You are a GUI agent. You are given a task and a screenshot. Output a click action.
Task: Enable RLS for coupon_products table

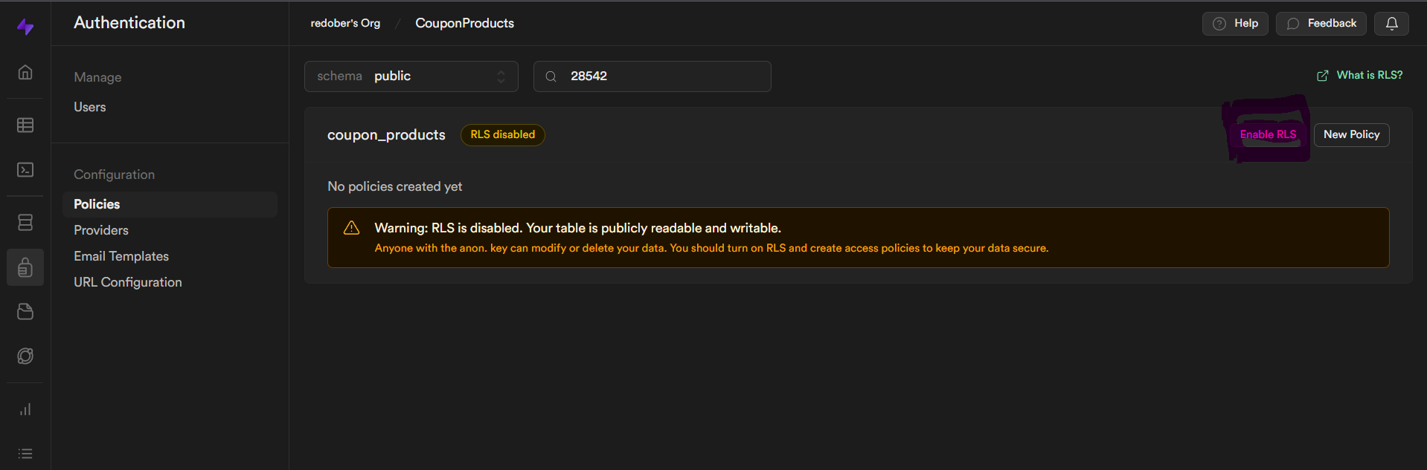tap(1268, 134)
